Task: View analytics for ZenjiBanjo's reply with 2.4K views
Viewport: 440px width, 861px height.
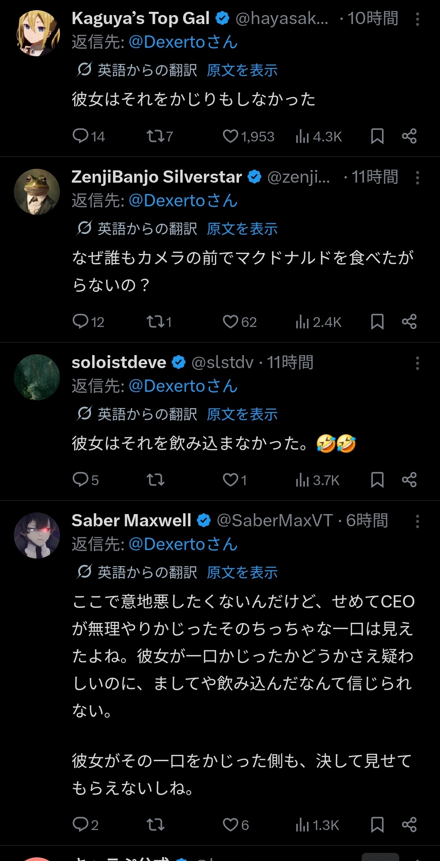Action: (x=318, y=322)
